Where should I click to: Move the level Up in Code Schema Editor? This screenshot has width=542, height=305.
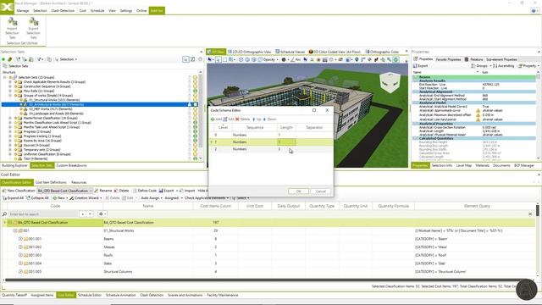(x=257, y=119)
